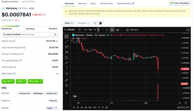Open the Wallet dropdown

pyautogui.click(x=21, y=81)
